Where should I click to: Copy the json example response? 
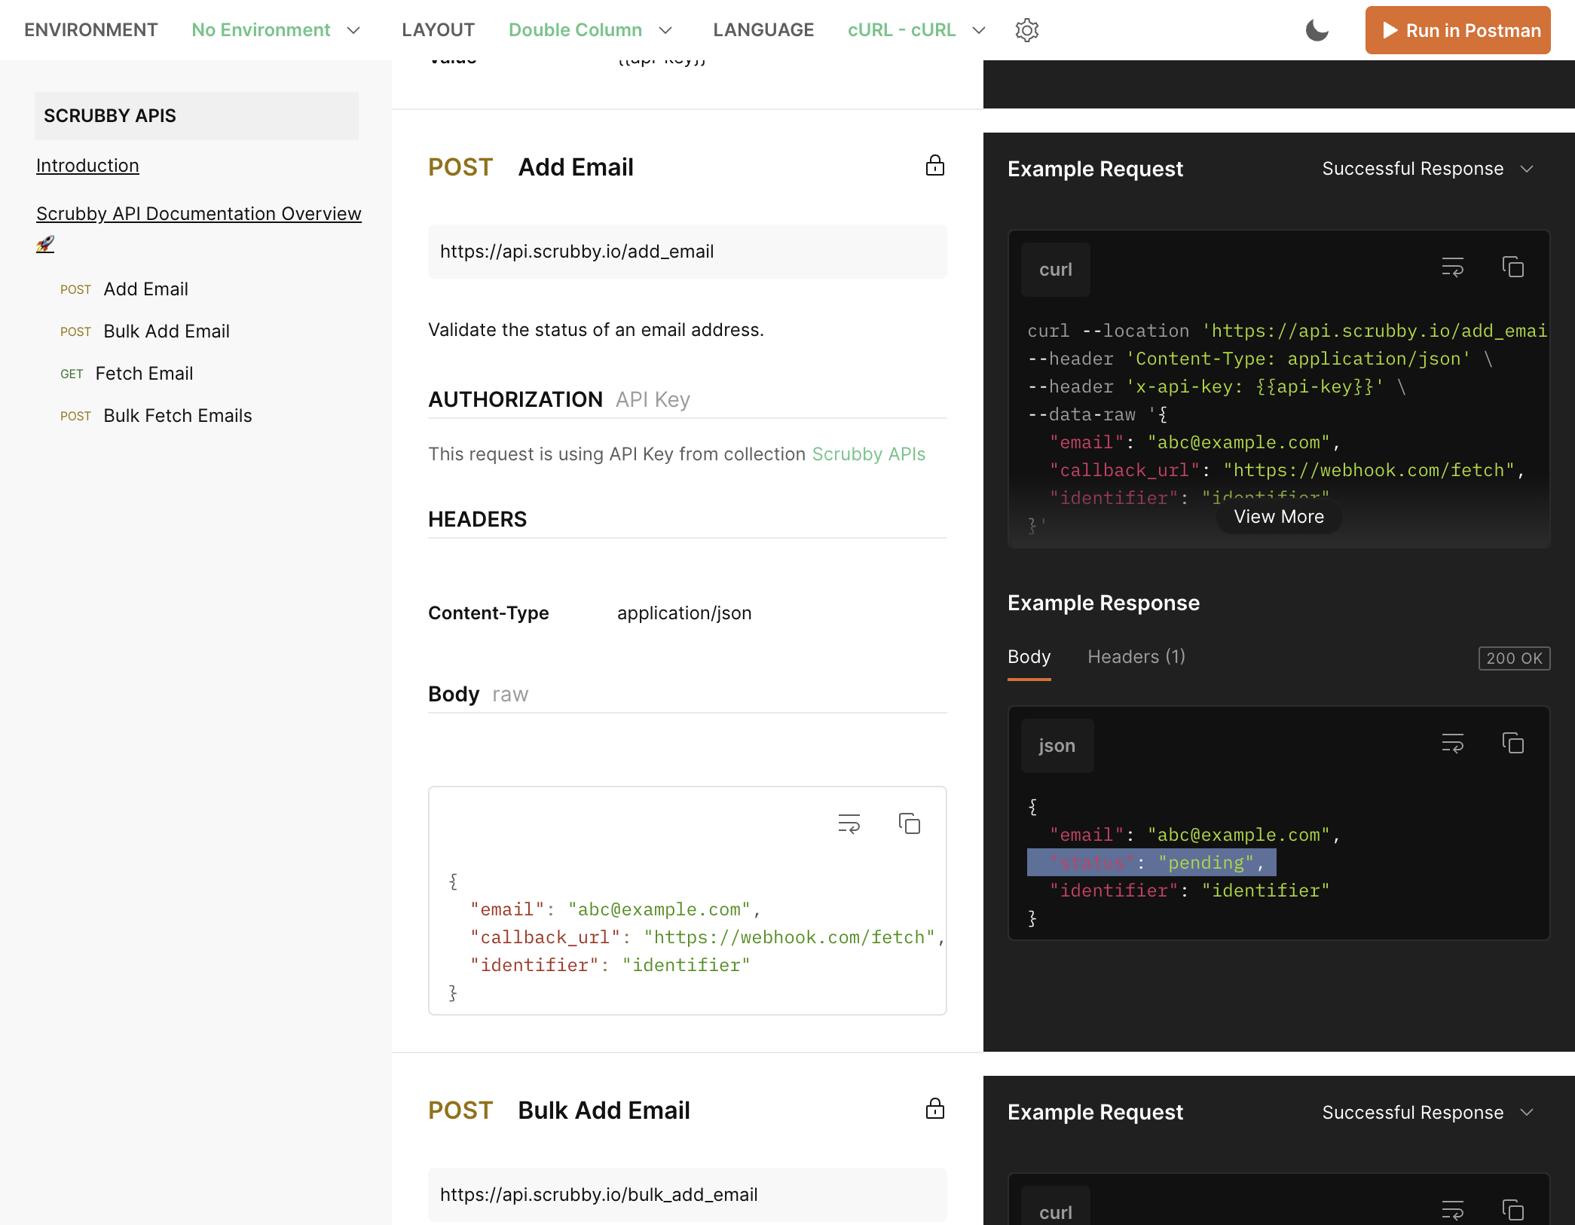coord(1512,744)
